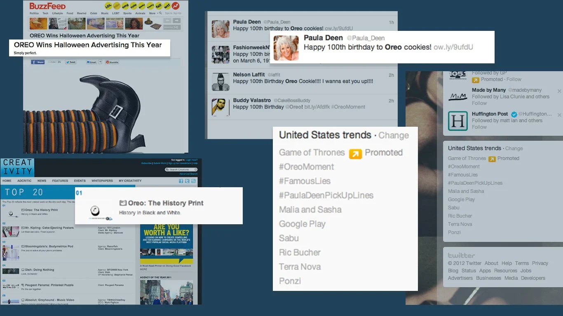Open the Animals section on BuzzFeed
563x316 pixels.
click(140, 13)
